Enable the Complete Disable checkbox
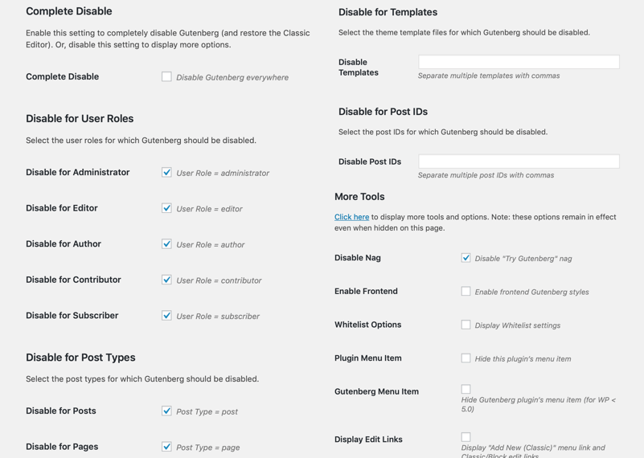 pos(166,77)
